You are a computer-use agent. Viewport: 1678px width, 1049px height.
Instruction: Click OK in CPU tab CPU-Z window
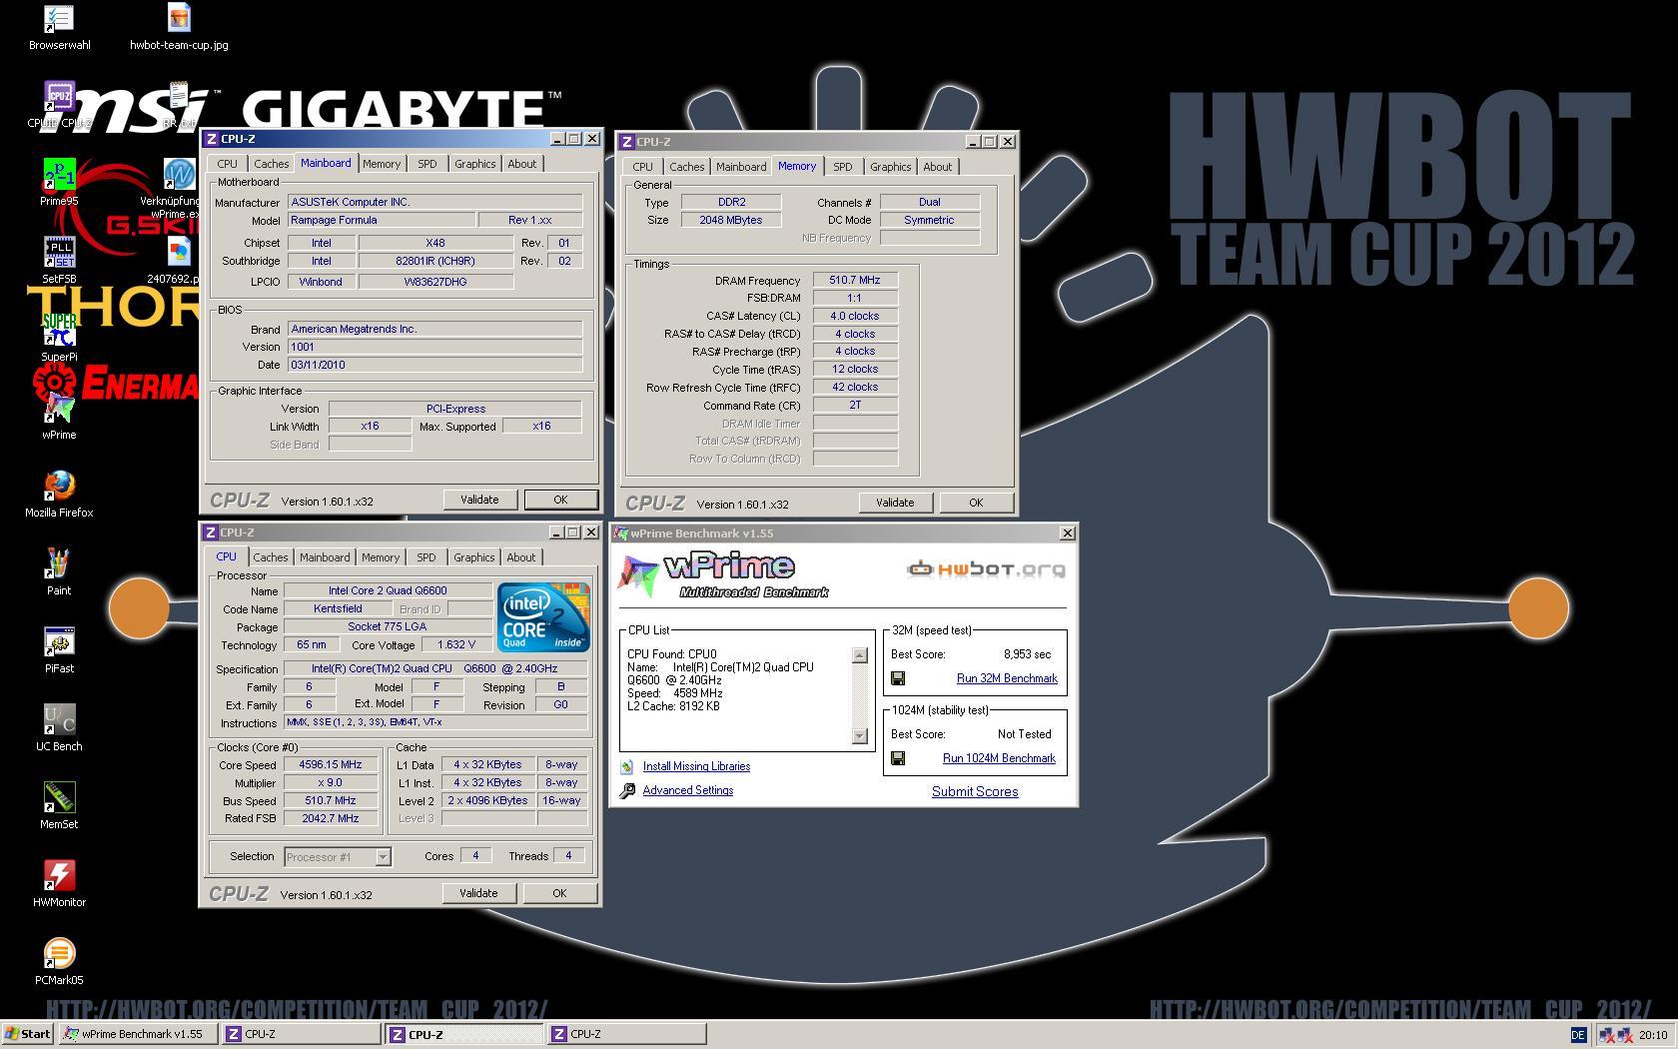point(559,893)
